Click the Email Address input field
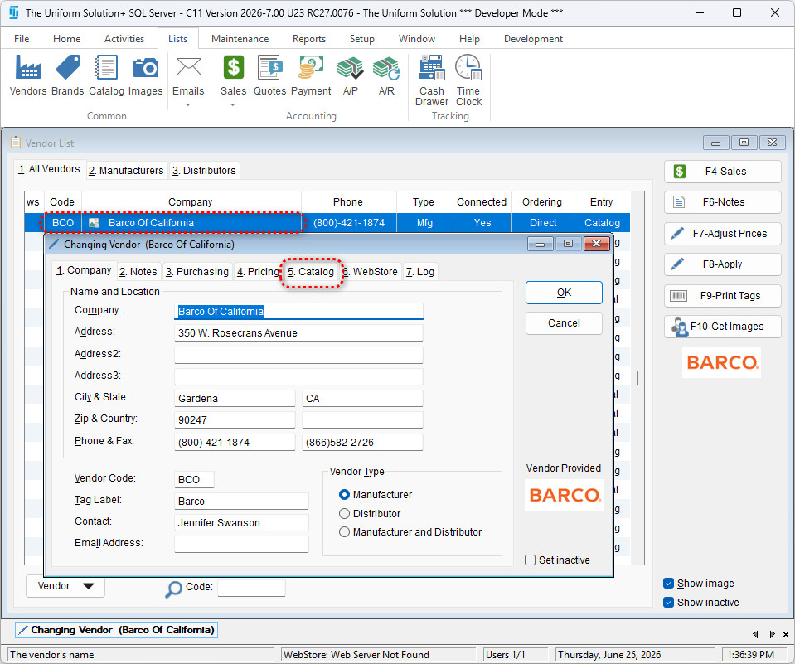Screen dimensions: 795x664 click(241, 544)
